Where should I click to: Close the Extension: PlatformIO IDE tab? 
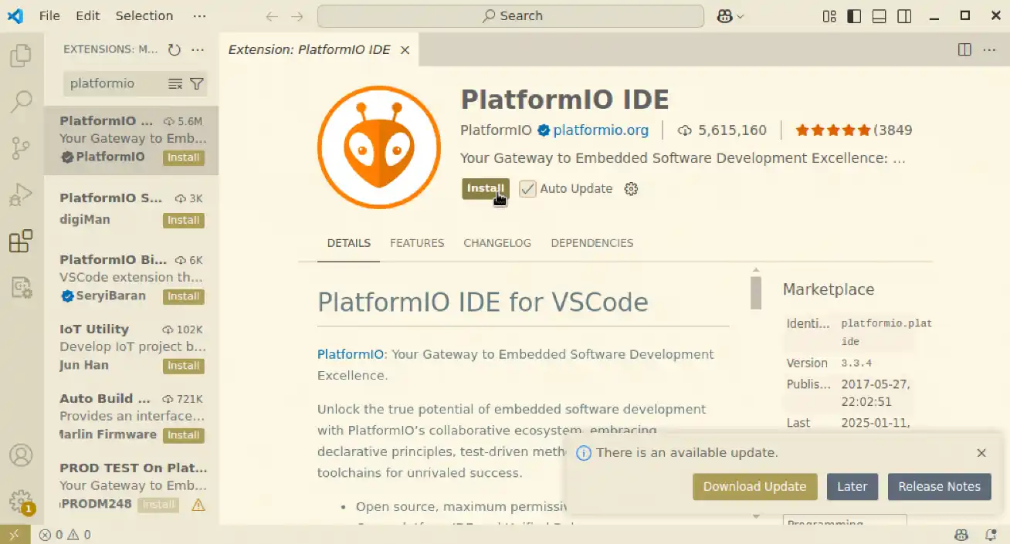pos(405,50)
